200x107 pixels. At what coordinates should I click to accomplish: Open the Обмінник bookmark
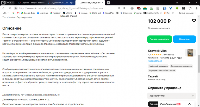pos(126,13)
